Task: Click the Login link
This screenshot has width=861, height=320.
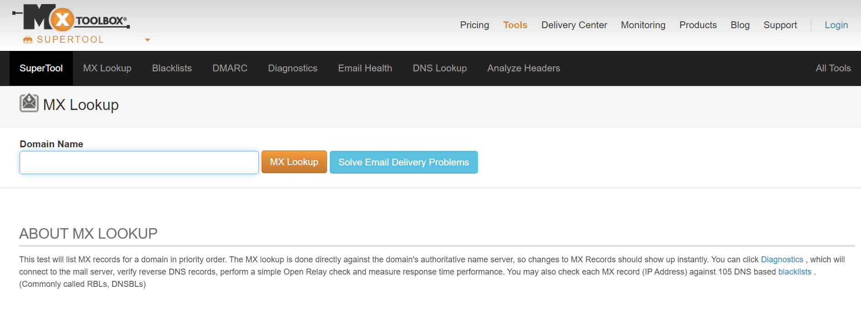Action: (836, 25)
